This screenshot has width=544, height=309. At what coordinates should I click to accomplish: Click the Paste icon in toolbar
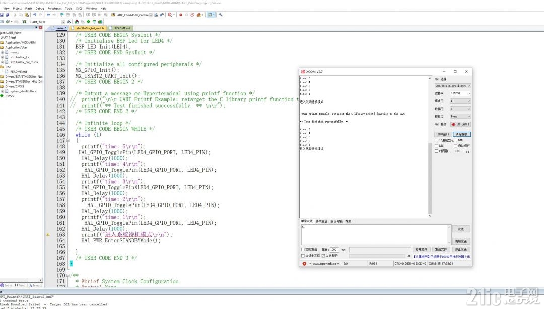pyautogui.click(x=27, y=15)
